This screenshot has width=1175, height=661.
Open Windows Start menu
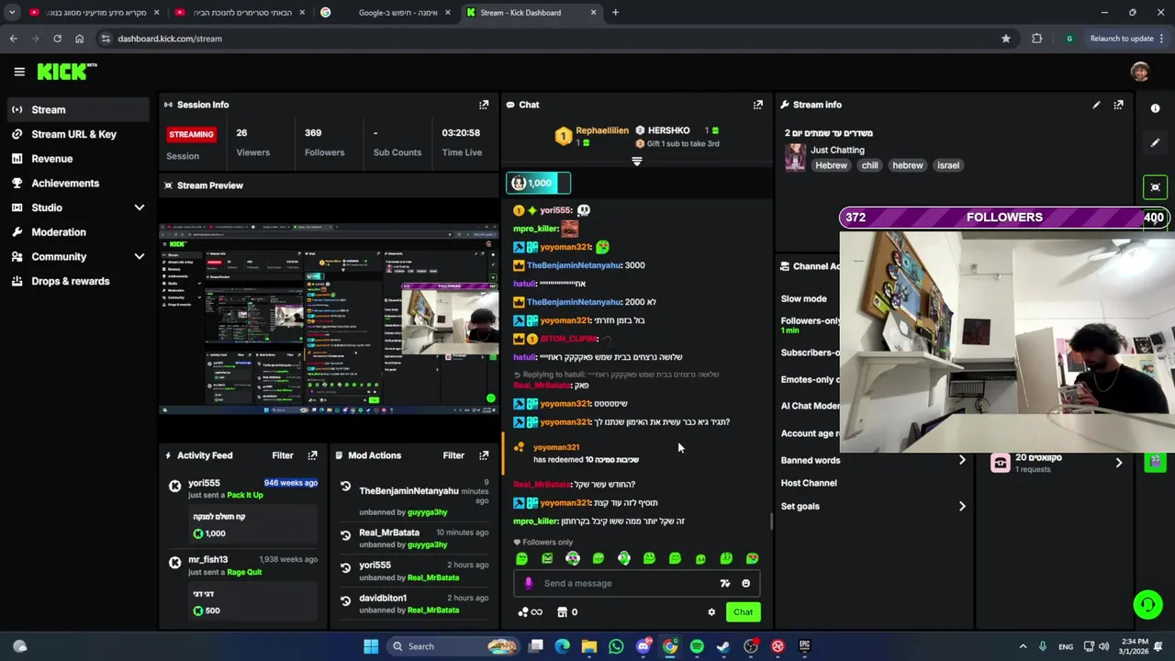pyautogui.click(x=371, y=646)
